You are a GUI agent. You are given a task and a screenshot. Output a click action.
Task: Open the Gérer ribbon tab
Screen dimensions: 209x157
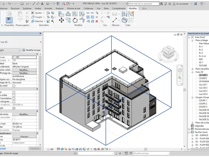[x=106, y=8]
